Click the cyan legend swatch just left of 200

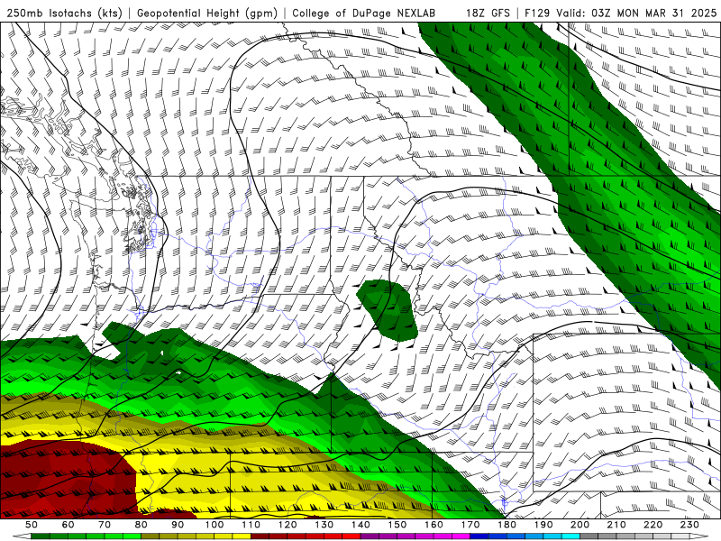tap(571, 536)
